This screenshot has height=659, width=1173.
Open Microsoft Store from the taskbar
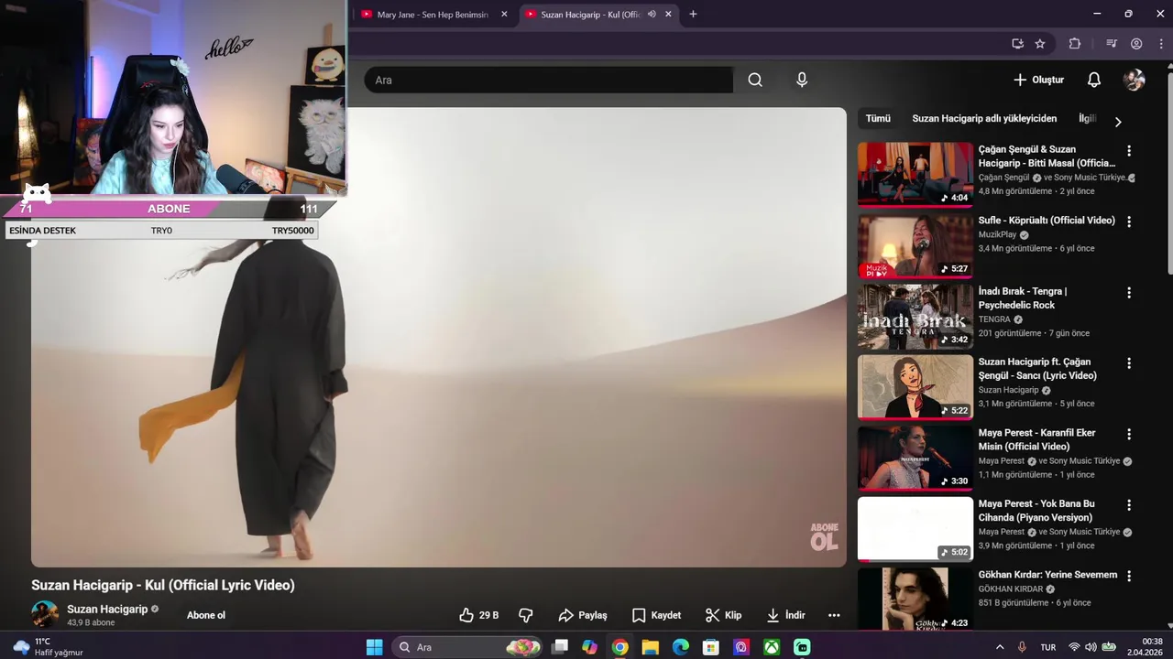(x=710, y=647)
